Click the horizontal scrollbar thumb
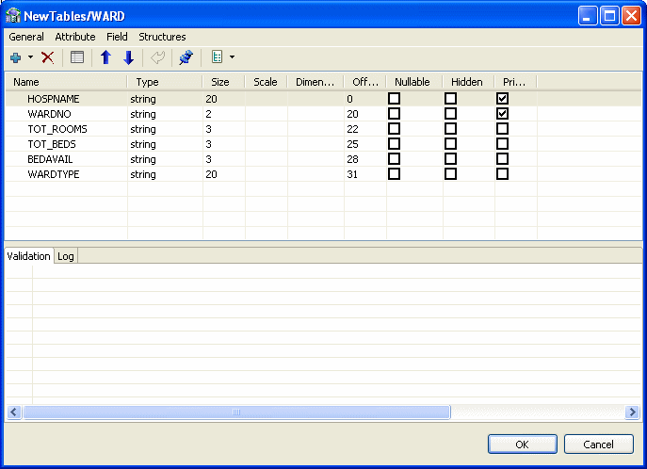 pyautogui.click(x=236, y=412)
